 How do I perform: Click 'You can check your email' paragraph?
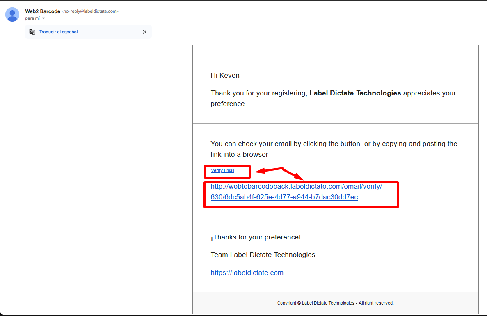click(x=334, y=149)
